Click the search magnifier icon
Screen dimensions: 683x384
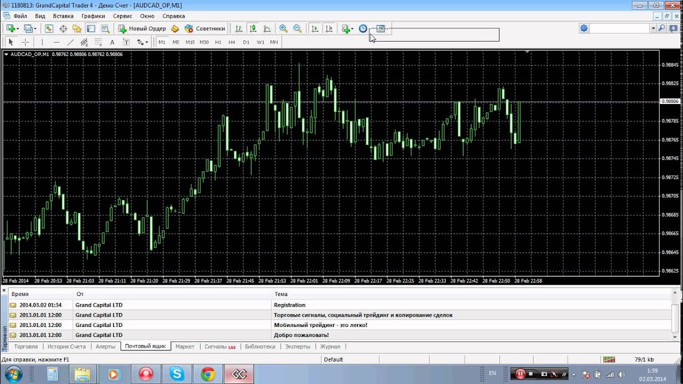[x=662, y=28]
